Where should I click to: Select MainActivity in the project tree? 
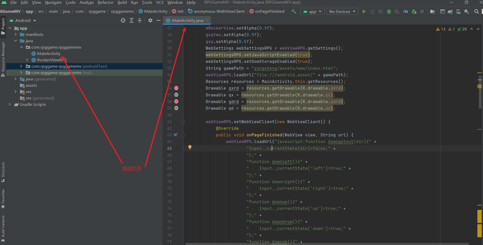[x=49, y=53]
